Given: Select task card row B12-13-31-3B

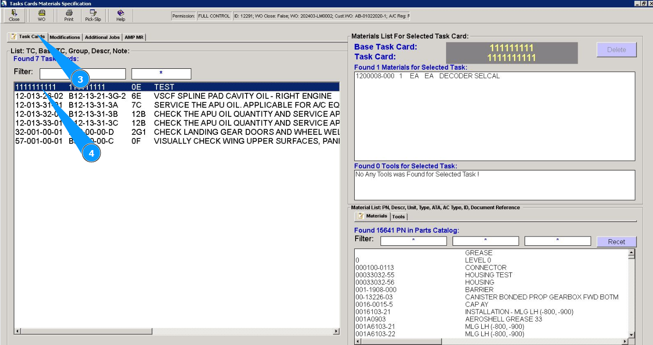Looking at the screenshot, I should [x=177, y=114].
